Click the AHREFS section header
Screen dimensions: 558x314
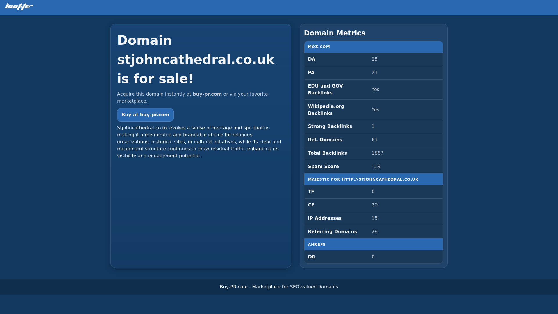pyautogui.click(x=373, y=245)
